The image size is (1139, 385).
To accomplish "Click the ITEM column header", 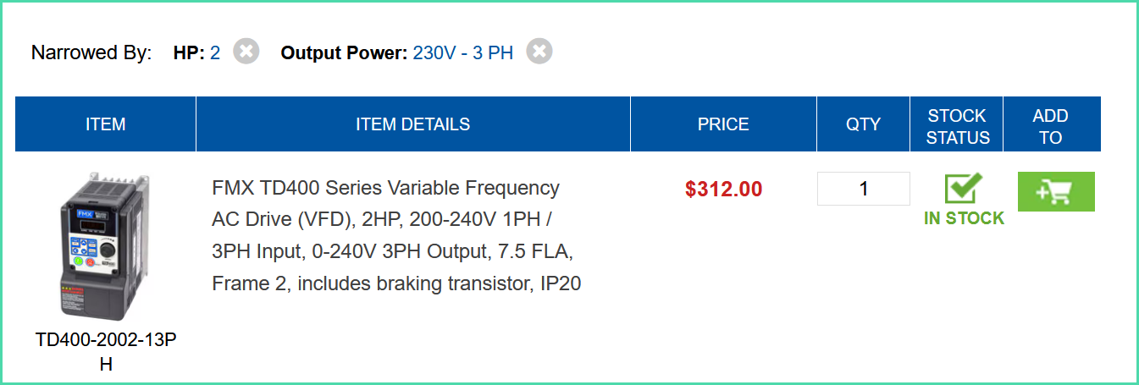I will pos(106,124).
